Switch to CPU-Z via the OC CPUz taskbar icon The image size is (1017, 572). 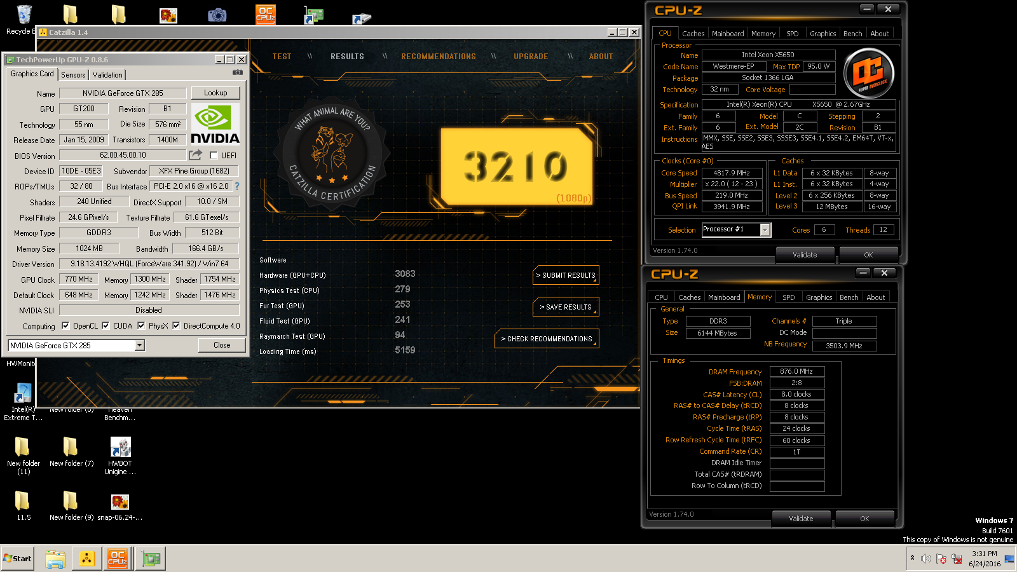pyautogui.click(x=118, y=559)
